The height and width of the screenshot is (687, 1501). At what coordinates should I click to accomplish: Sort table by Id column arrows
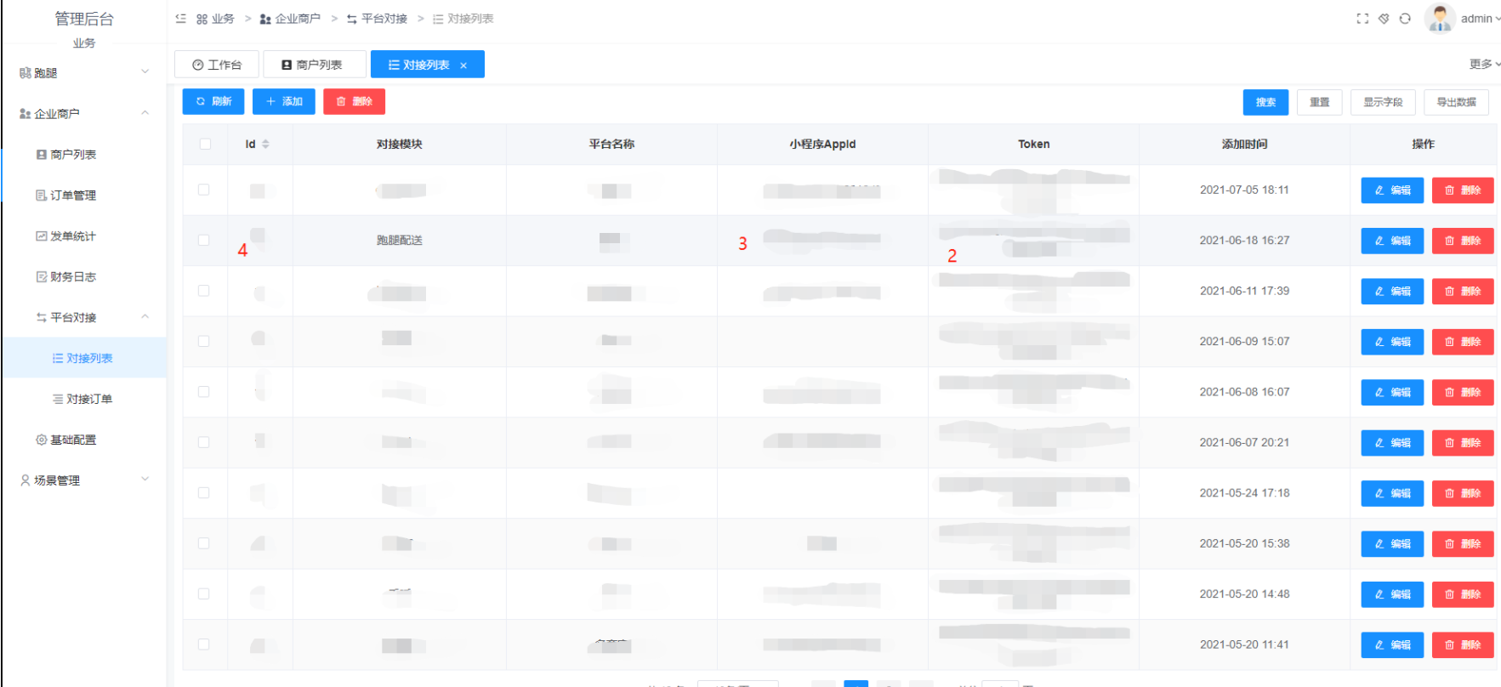265,145
